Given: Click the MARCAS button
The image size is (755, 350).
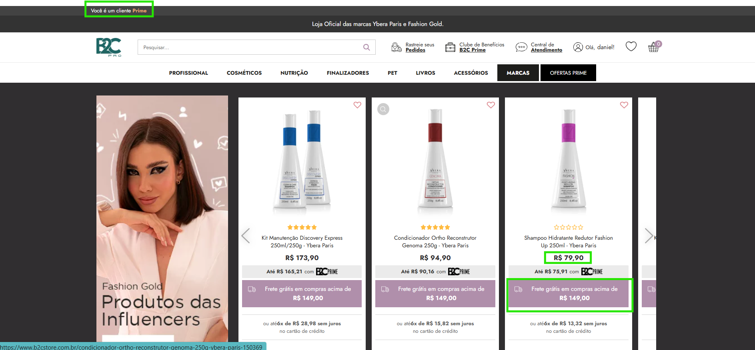Looking at the screenshot, I should (x=518, y=73).
